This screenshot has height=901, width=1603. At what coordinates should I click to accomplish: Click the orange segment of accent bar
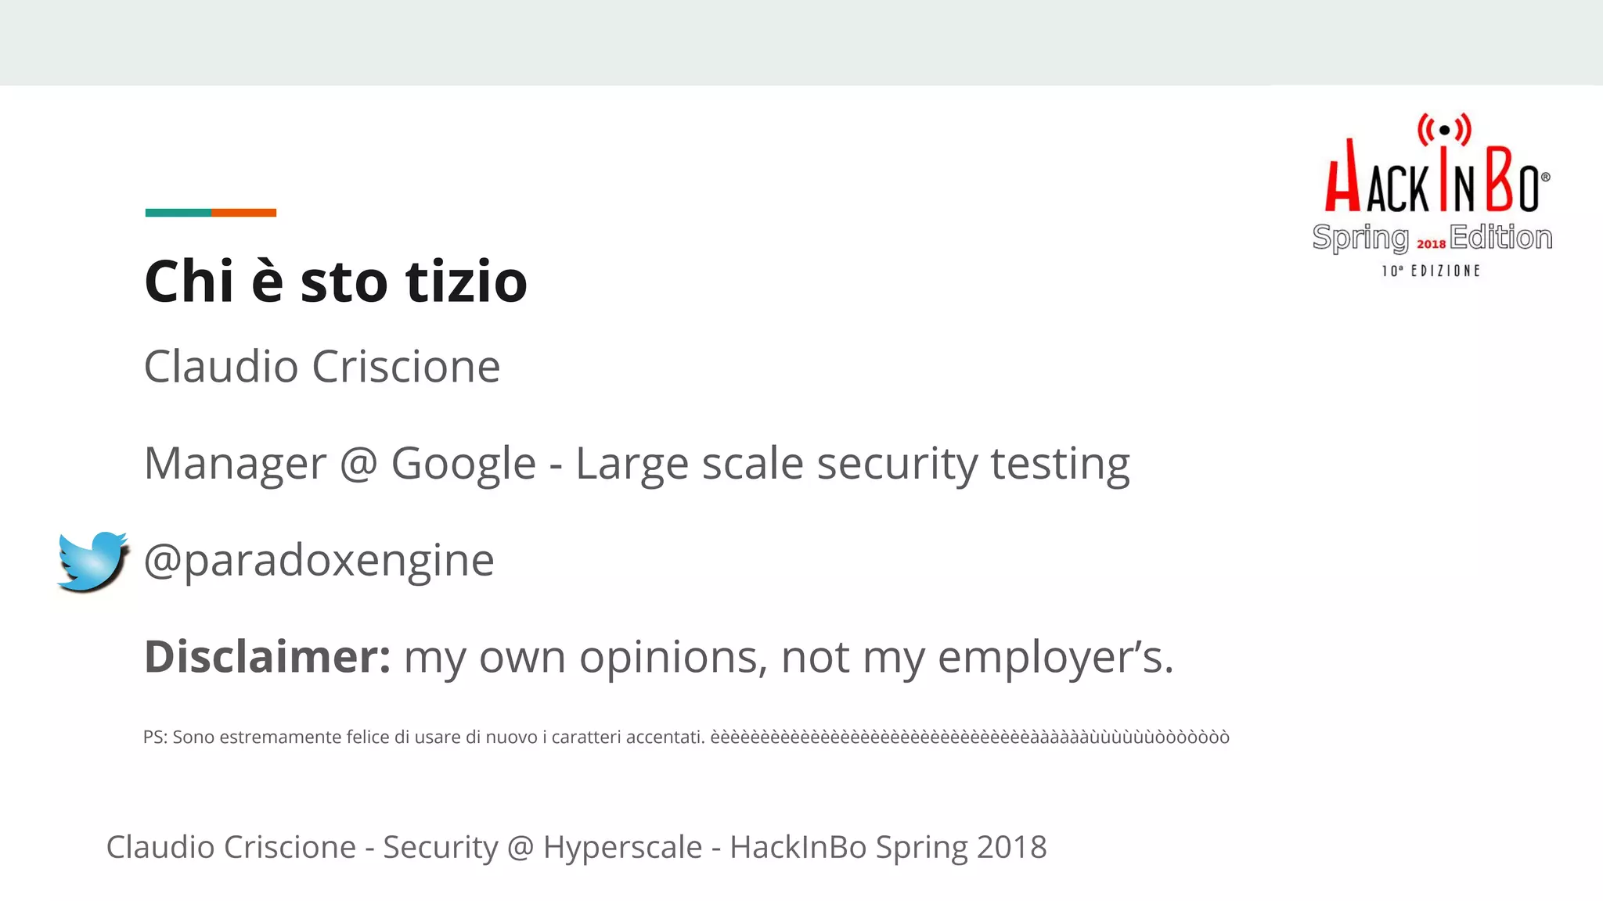(243, 213)
